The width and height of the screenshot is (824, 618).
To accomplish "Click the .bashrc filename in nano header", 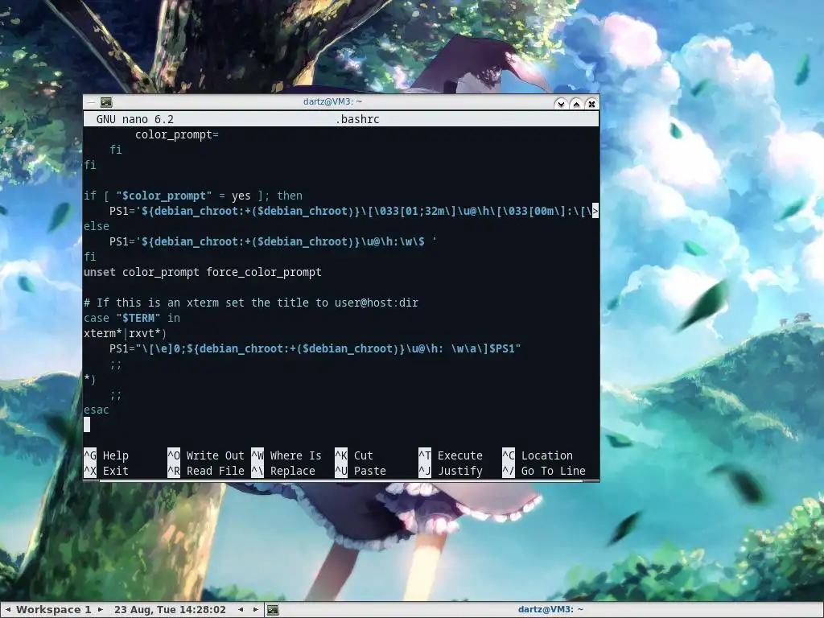I will coord(357,119).
